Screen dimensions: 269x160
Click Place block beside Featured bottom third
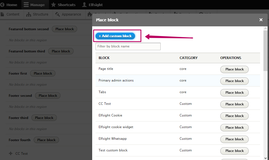pyautogui.click(x=61, y=51)
